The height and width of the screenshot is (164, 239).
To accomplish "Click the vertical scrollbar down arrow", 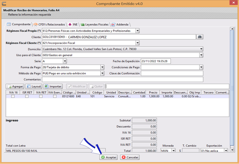I will 232,150.
